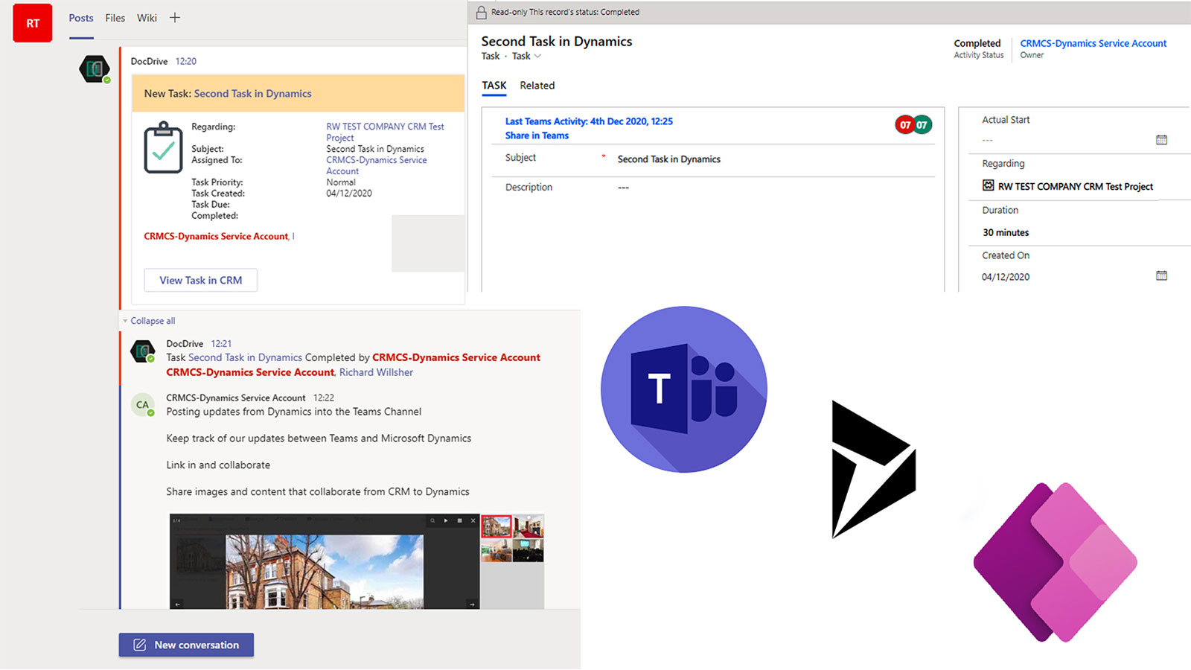This screenshot has height=670, width=1191.
Task: Click the Dynamics 365 logo
Action: pos(874,469)
